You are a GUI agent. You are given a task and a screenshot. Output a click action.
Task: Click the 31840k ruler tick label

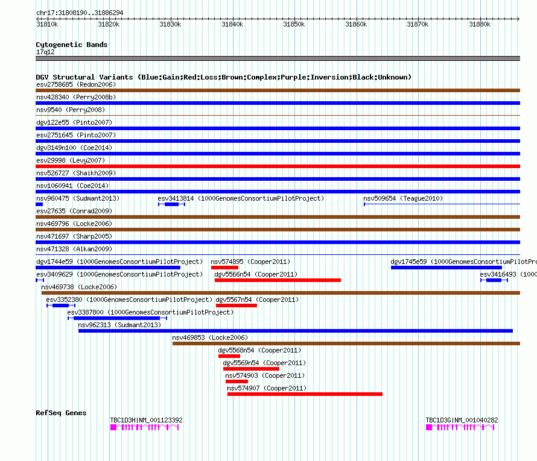[232, 24]
